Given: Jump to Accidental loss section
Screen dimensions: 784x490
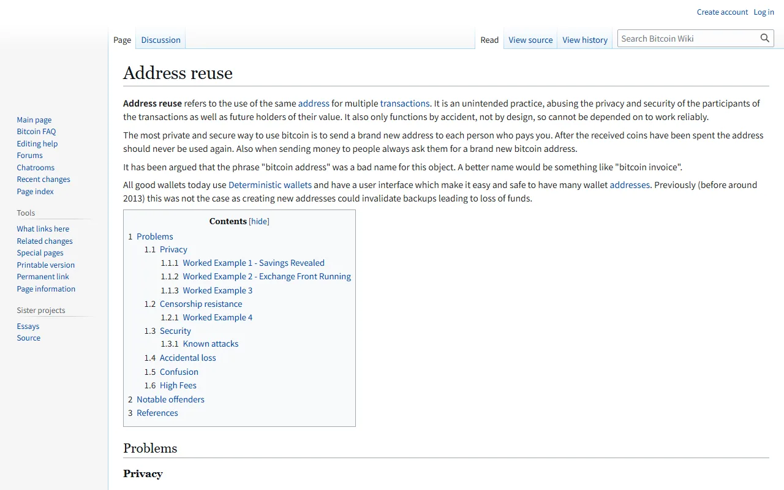Looking at the screenshot, I should coord(188,358).
